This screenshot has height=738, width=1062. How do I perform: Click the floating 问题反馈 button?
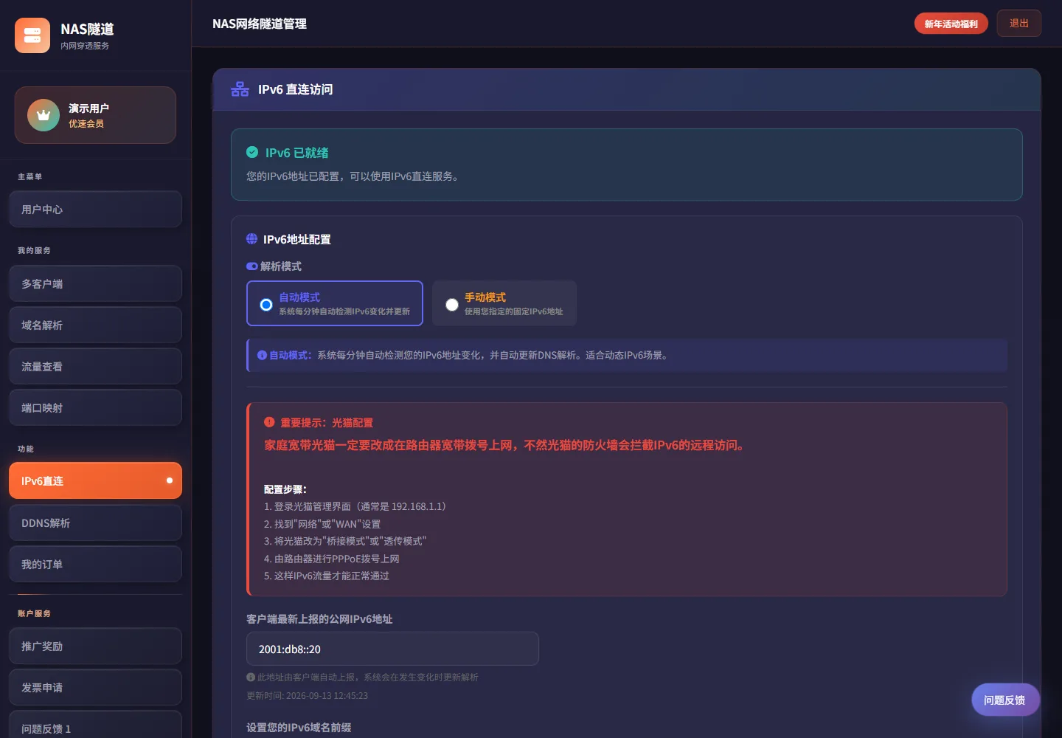1005,700
